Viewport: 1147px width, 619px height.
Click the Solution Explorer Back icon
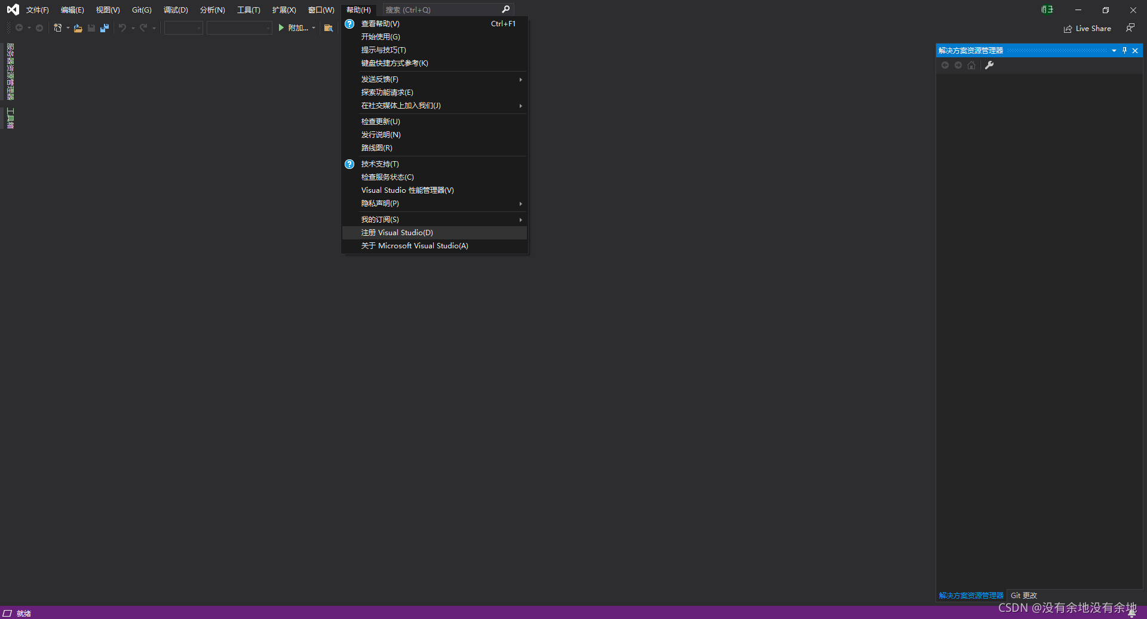(x=945, y=65)
